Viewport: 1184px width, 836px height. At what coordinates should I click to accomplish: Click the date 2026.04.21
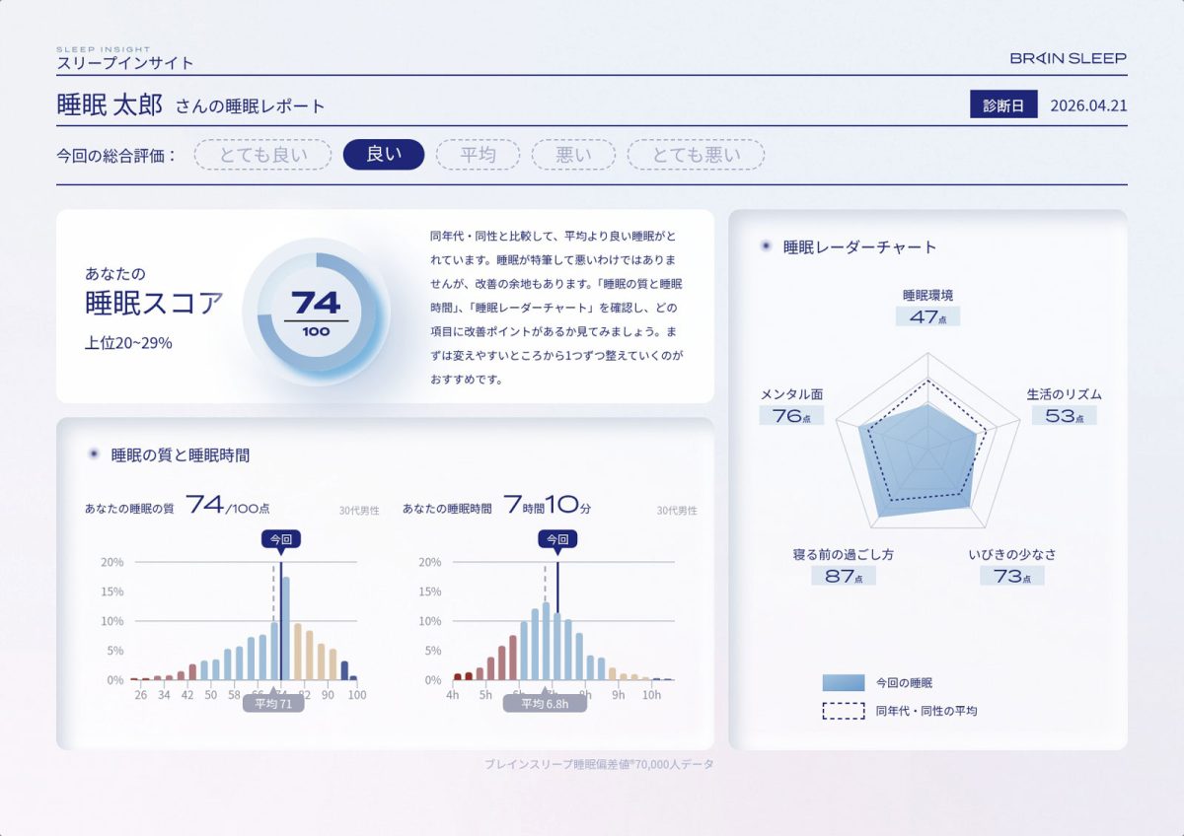pyautogui.click(x=1088, y=105)
